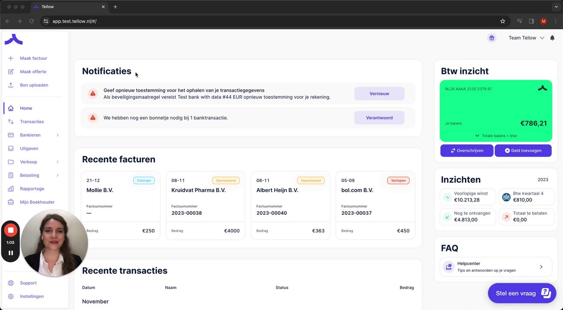Click the Helpcenter icon in the FAQ panel
563x310 pixels.
pyautogui.click(x=449, y=267)
